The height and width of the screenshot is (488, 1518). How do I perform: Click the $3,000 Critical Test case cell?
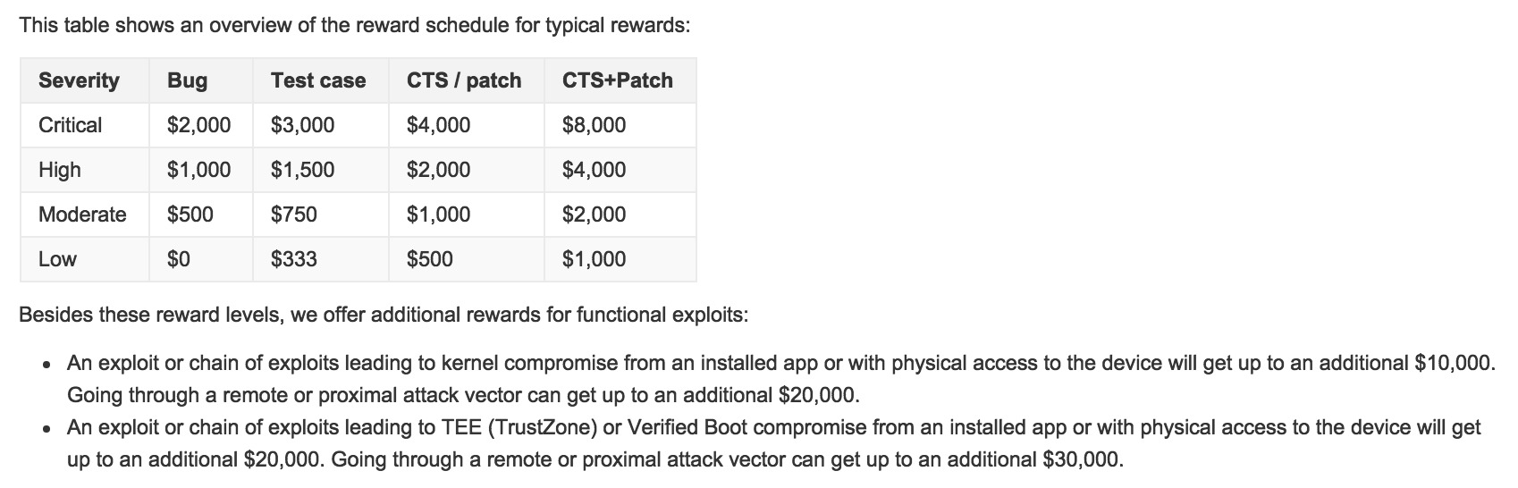click(x=302, y=125)
